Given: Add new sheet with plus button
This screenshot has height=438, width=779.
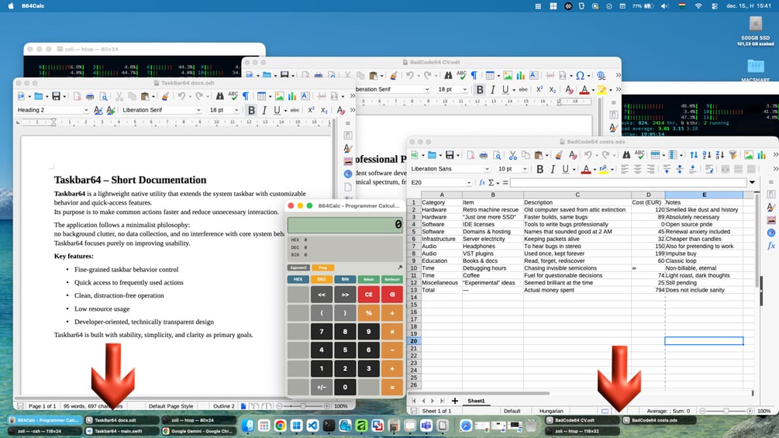Looking at the screenshot, I should 454,401.
